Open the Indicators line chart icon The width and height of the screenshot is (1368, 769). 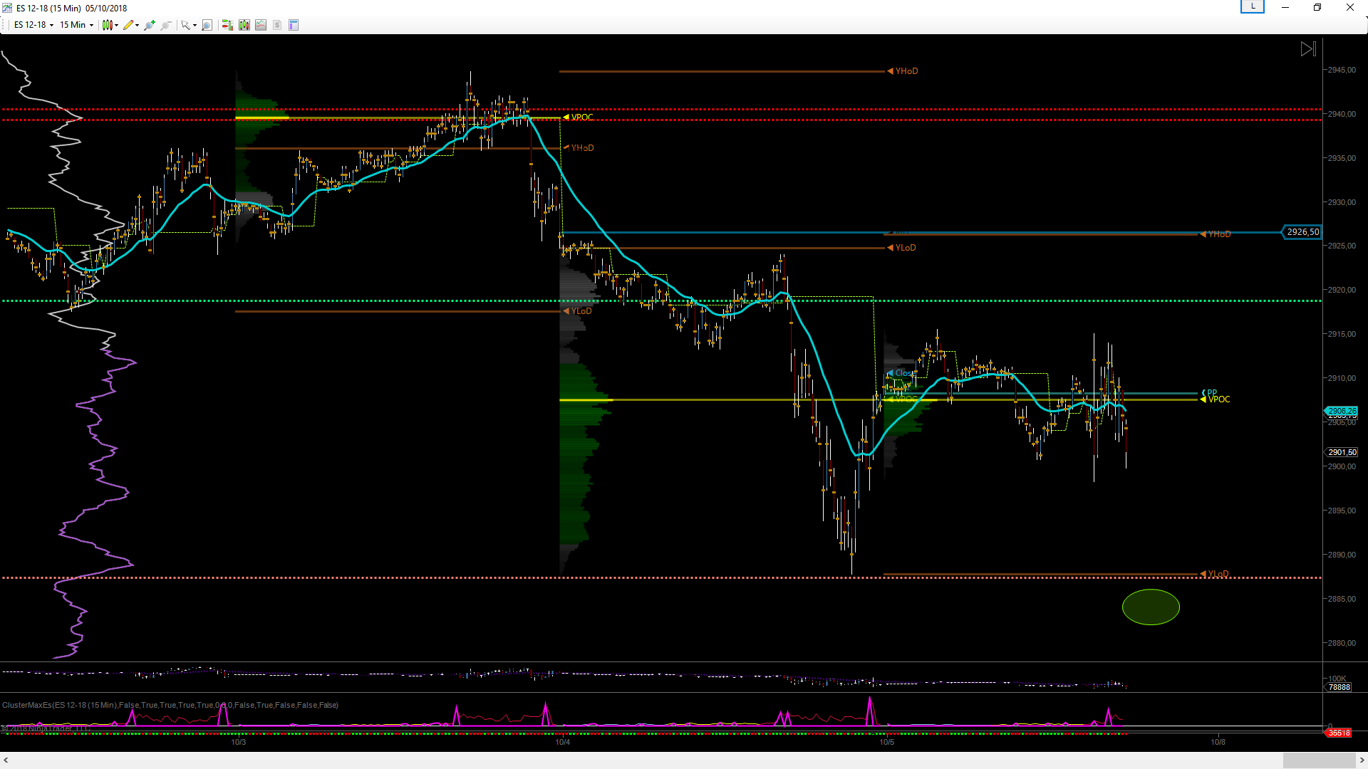click(x=261, y=25)
